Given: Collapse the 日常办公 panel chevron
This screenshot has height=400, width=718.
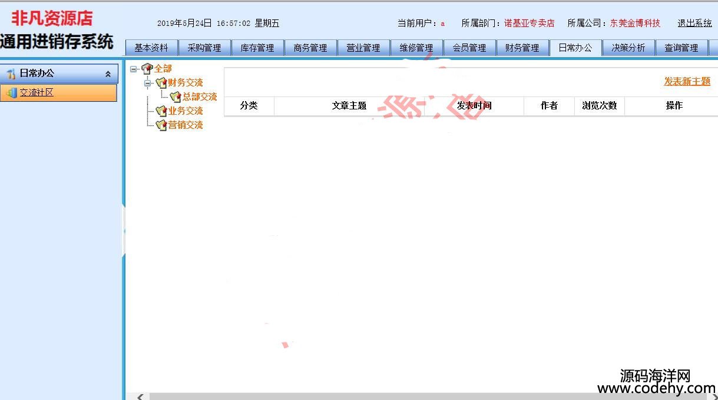Looking at the screenshot, I should click(x=108, y=74).
